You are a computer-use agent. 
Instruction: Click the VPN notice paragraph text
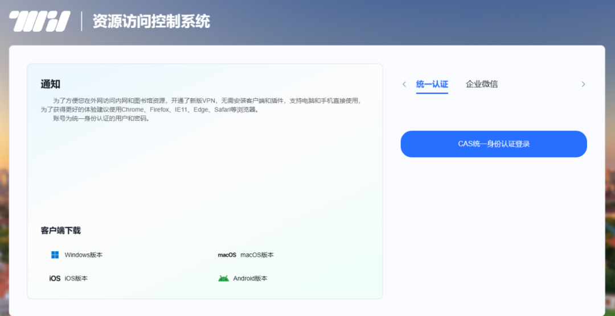tap(205, 101)
